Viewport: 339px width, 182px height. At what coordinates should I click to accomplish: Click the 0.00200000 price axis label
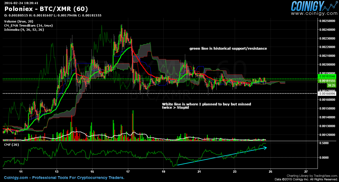coord(327,65)
